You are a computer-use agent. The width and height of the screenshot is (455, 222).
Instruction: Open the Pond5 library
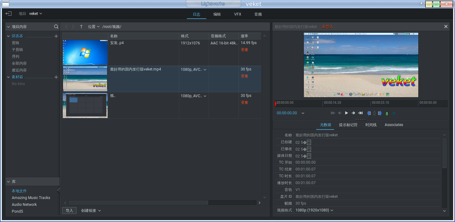point(17,211)
